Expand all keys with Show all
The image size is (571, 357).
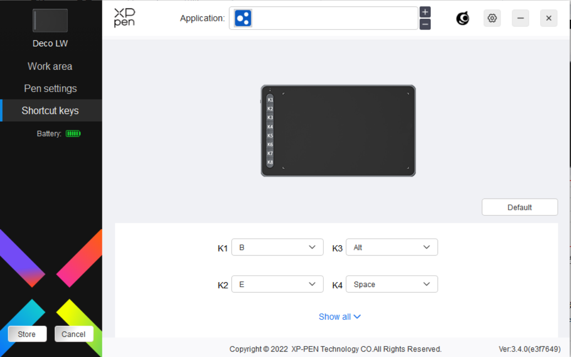pos(340,317)
